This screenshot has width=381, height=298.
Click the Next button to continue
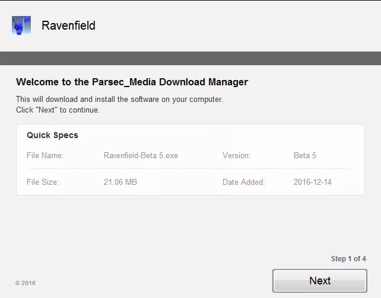pyautogui.click(x=319, y=281)
